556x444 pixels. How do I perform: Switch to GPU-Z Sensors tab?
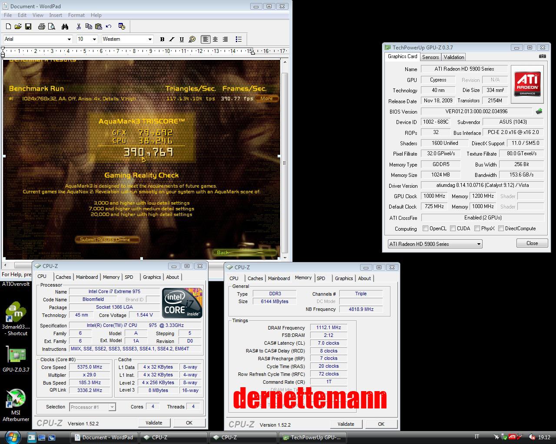tap(430, 57)
